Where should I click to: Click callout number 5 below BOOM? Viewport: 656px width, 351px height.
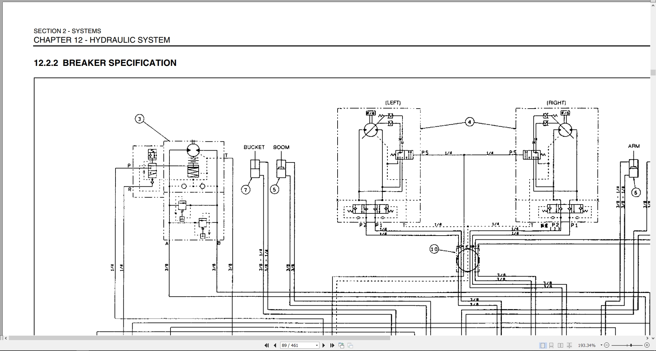click(275, 189)
